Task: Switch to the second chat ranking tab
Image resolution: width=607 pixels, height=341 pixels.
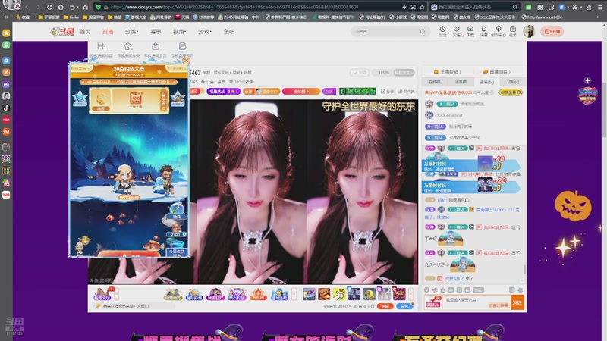Action: [461, 82]
